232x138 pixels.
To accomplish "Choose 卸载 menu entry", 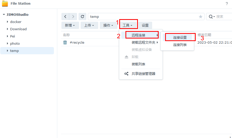I will [141, 57].
